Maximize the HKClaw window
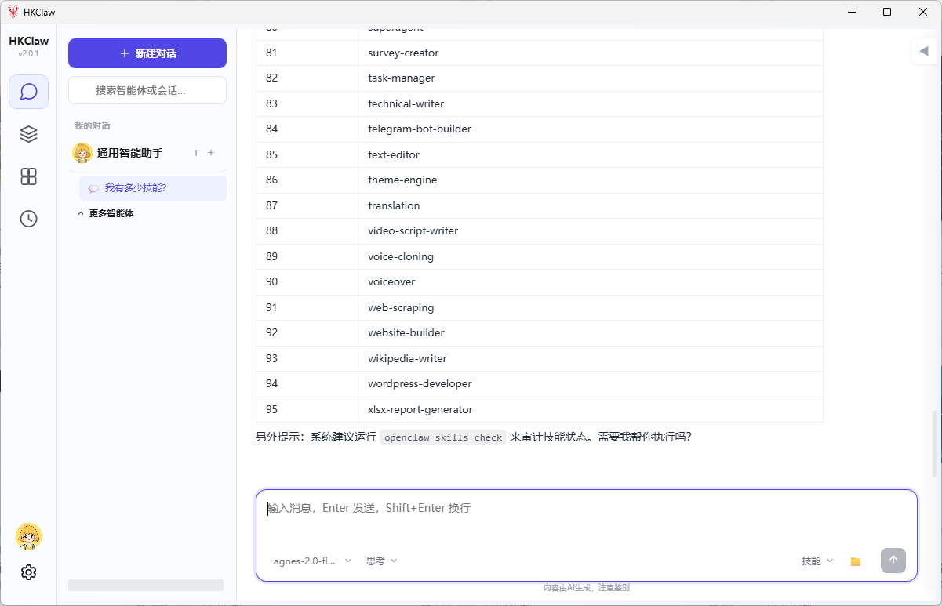Image resolution: width=942 pixels, height=606 pixels. tap(887, 12)
